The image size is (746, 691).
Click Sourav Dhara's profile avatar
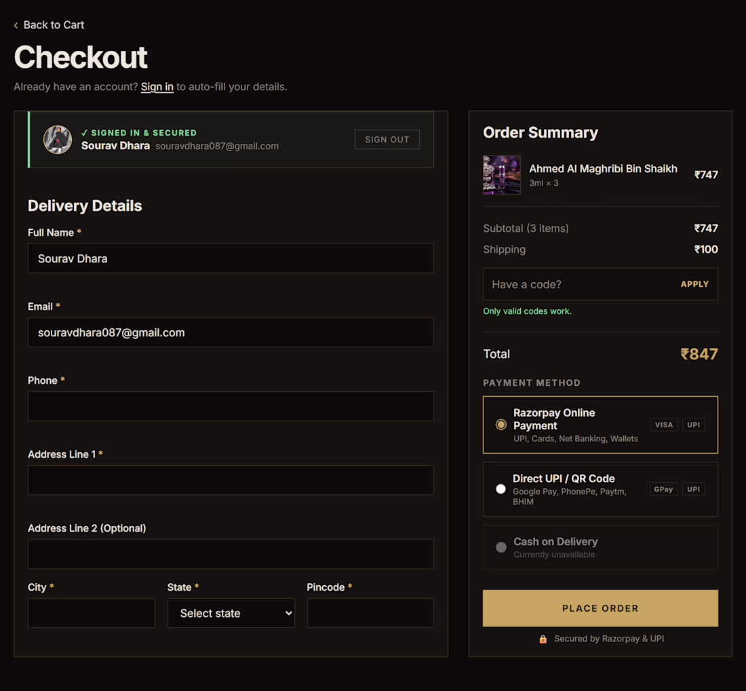(x=58, y=139)
